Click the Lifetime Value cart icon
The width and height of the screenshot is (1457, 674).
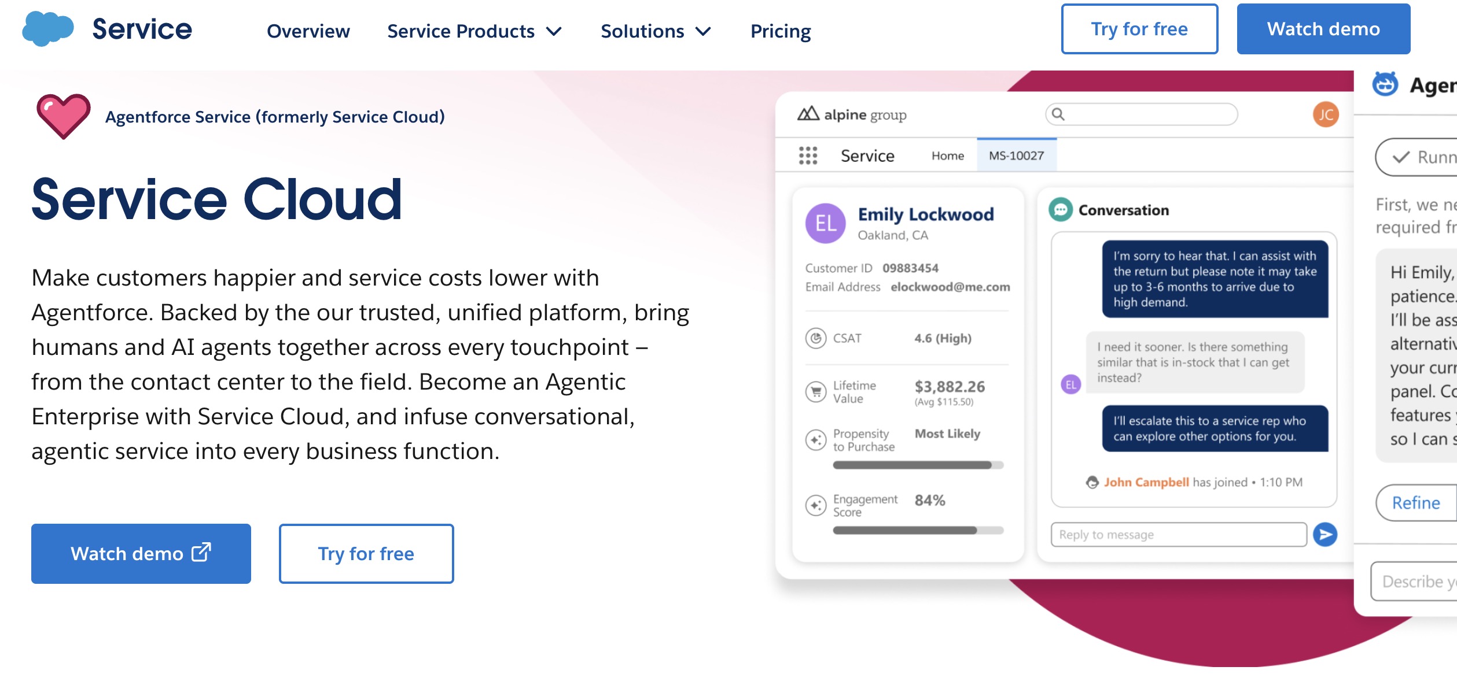(x=816, y=392)
